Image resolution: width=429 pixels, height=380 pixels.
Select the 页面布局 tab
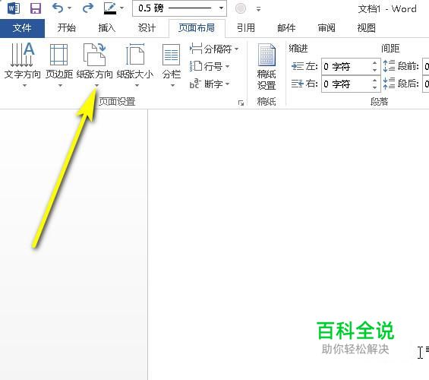tap(197, 28)
